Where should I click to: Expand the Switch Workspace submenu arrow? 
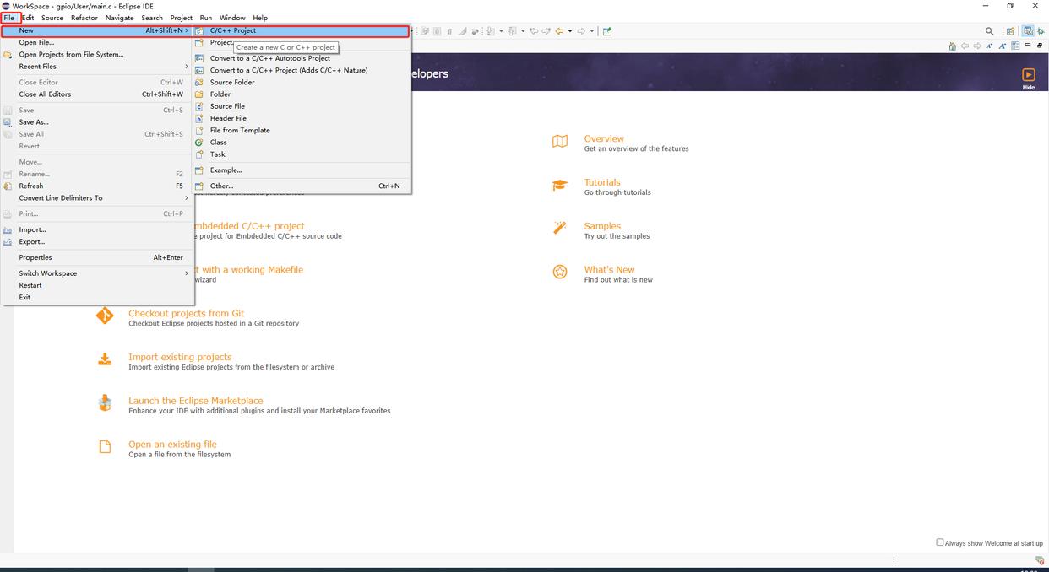[x=187, y=273]
